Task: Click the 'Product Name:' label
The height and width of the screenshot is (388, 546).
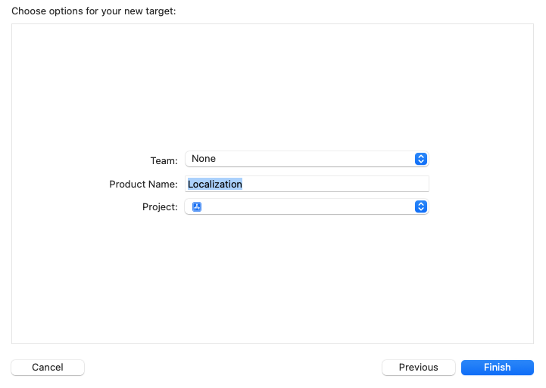Action: click(143, 185)
